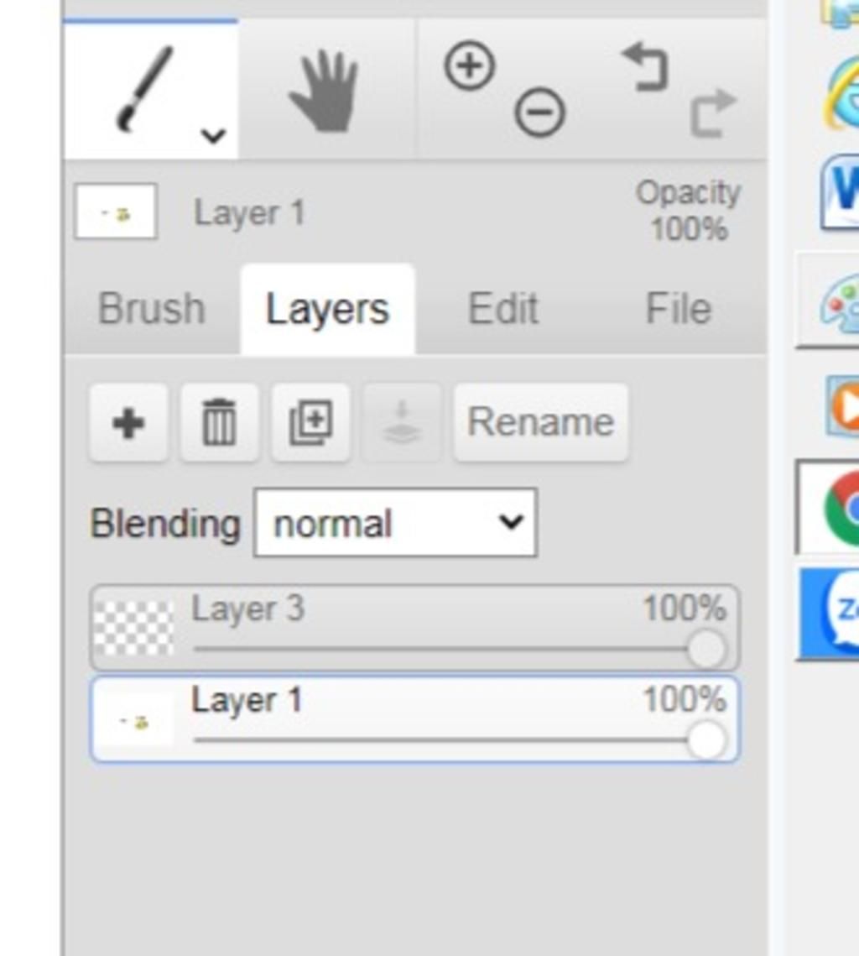Image resolution: width=859 pixels, height=956 pixels.
Task: Delete layer using trash icon
Action: [x=219, y=422]
